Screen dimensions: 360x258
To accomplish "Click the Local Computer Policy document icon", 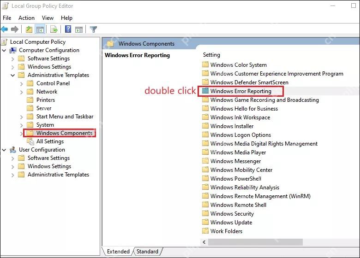I will [x=4, y=42].
